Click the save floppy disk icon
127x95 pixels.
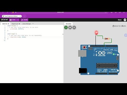click(x=11, y=20)
